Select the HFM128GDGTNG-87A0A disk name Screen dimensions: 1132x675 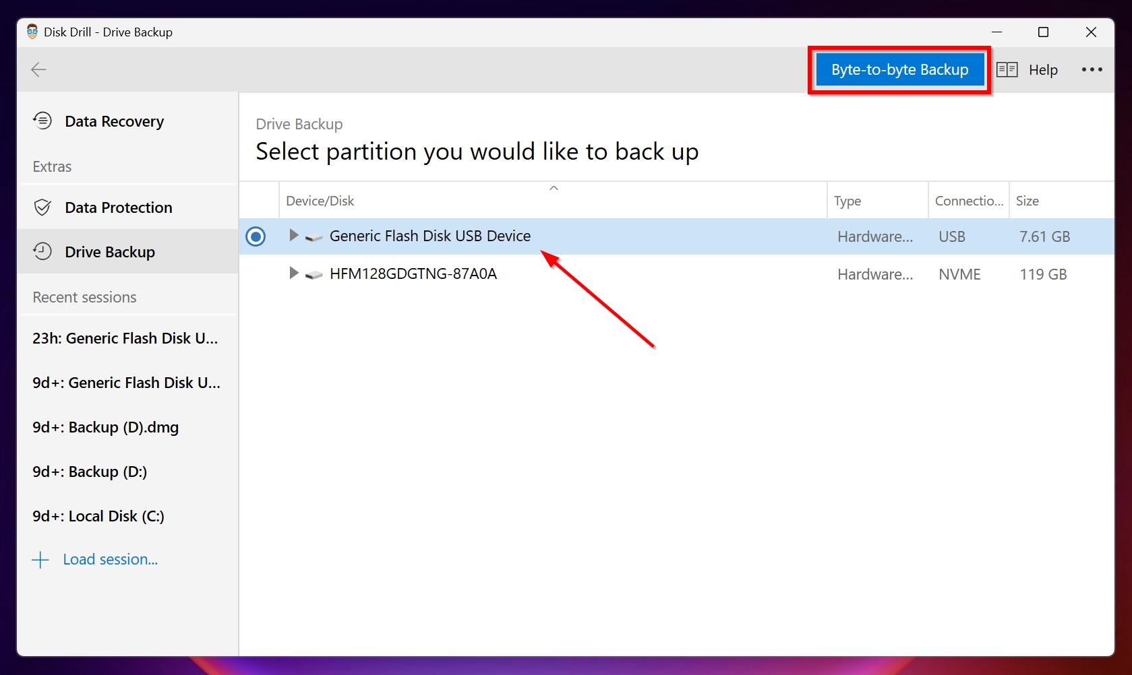(x=413, y=274)
